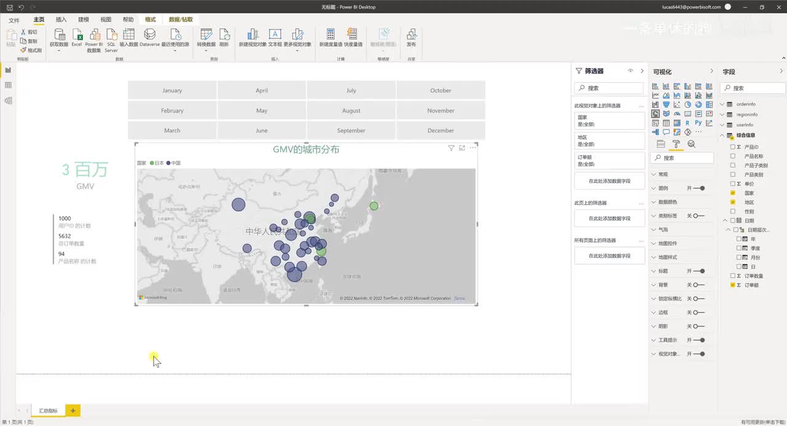Click the filter icon on the map visual

coord(451,148)
